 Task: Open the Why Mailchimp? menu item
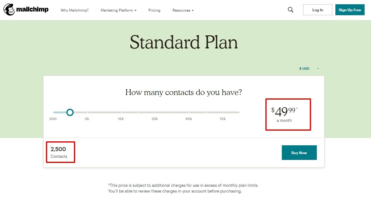tap(75, 10)
